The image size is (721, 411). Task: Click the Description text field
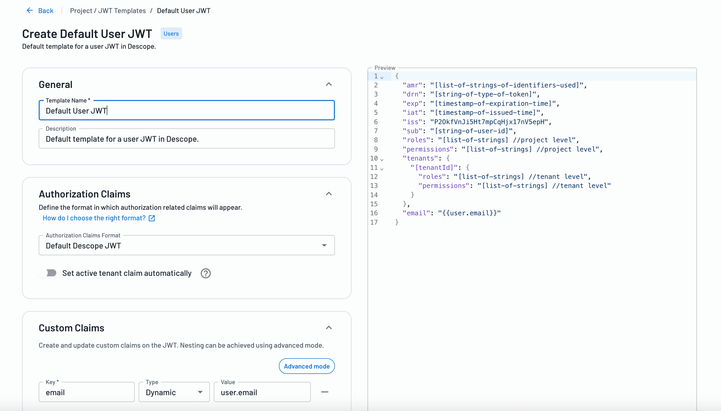point(186,139)
